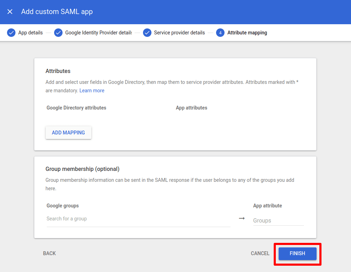Open the Learn more link
The image size is (351, 272).
[x=92, y=91]
